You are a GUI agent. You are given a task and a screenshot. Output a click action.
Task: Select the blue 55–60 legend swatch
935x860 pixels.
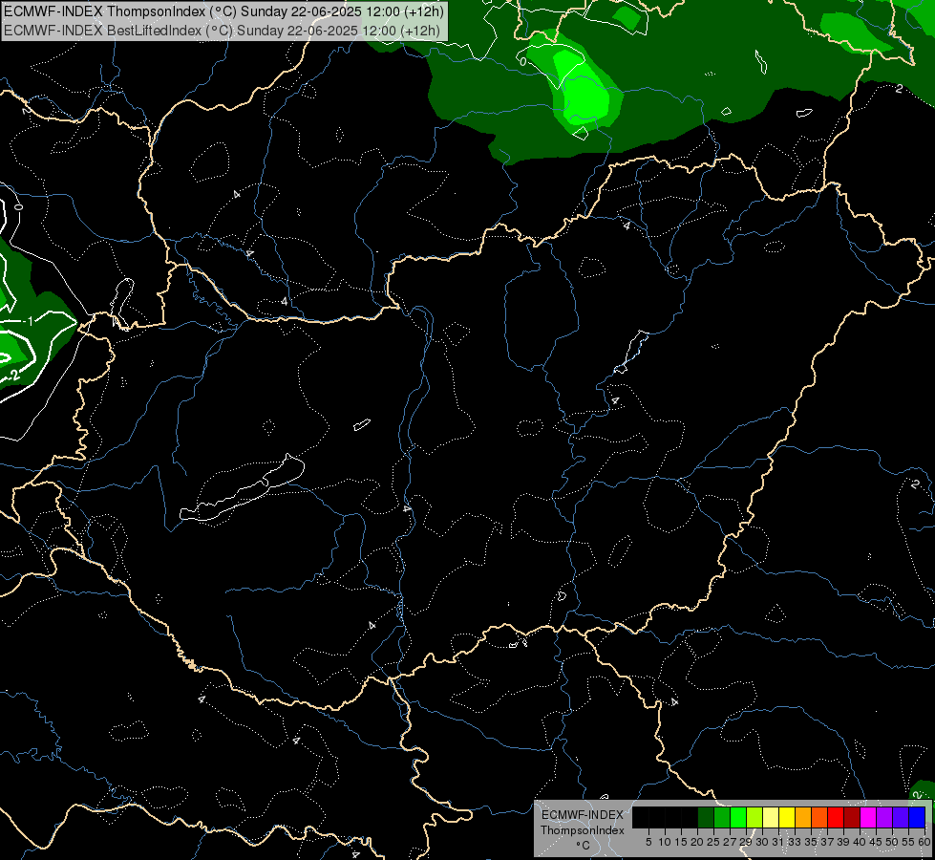[917, 817]
